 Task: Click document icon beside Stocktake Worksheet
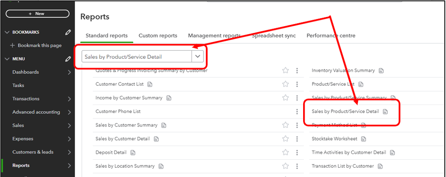click(363, 139)
